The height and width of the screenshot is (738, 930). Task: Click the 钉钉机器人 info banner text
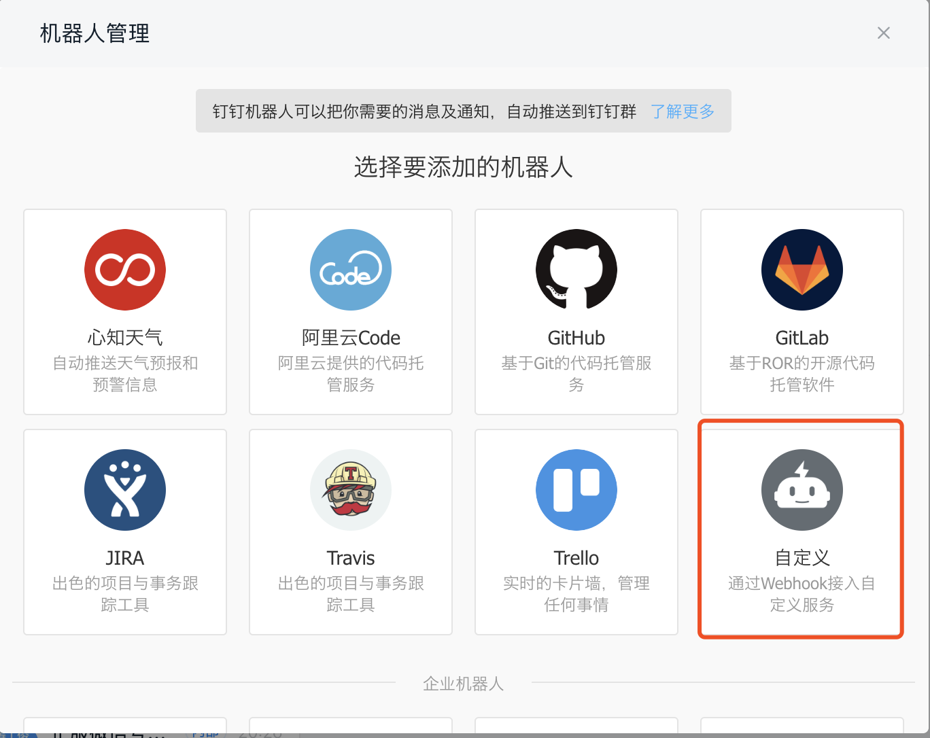(x=424, y=111)
